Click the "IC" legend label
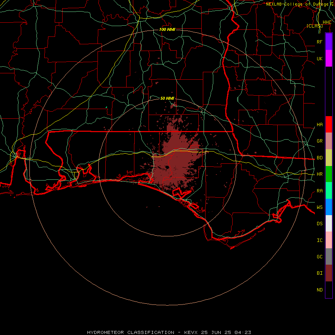This screenshot has width=335, height=335. pos(320,240)
